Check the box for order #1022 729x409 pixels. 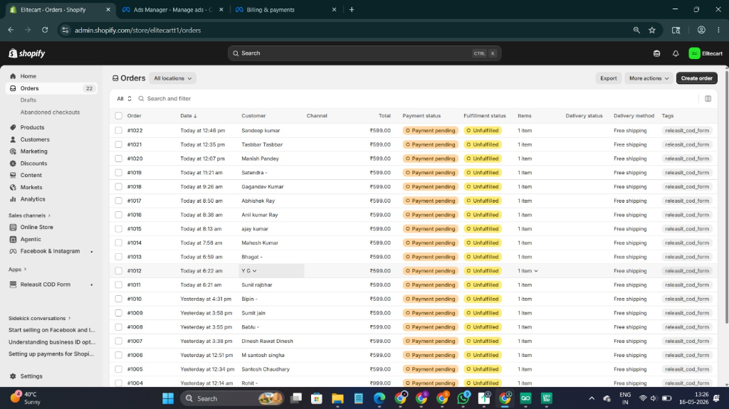coord(119,131)
